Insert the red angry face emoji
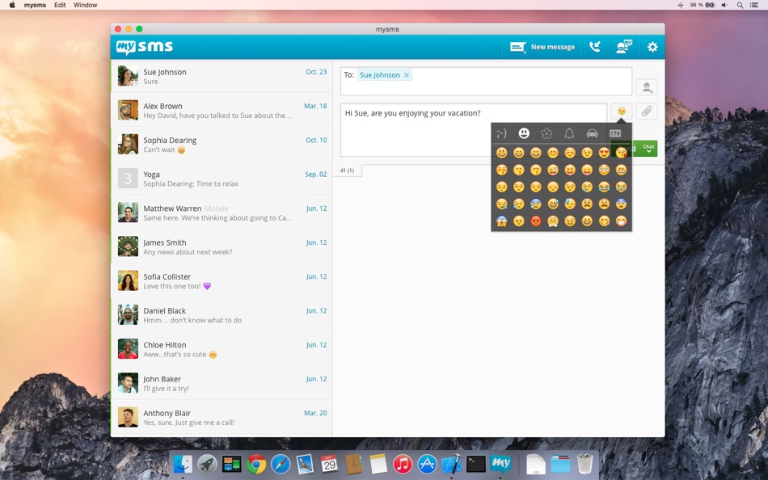Image resolution: width=768 pixels, height=480 pixels. pyautogui.click(x=536, y=221)
